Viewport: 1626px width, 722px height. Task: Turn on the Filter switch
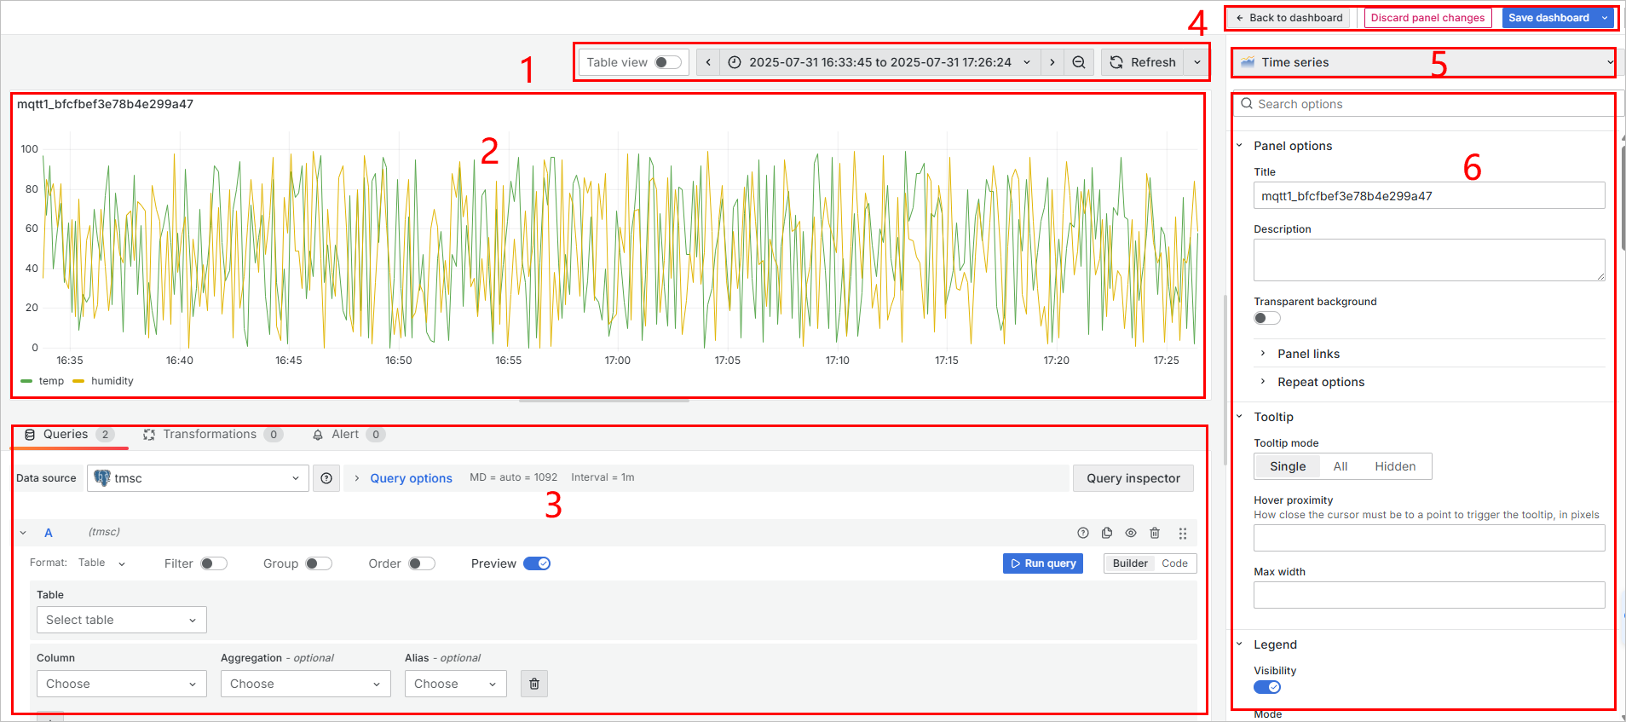tap(214, 563)
